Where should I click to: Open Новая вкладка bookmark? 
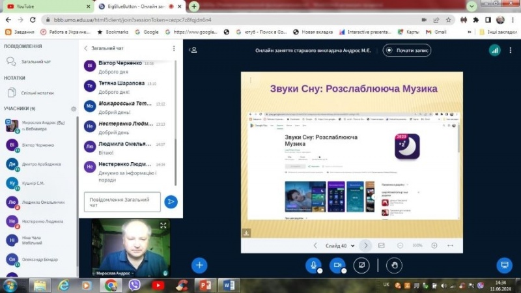click(x=313, y=32)
